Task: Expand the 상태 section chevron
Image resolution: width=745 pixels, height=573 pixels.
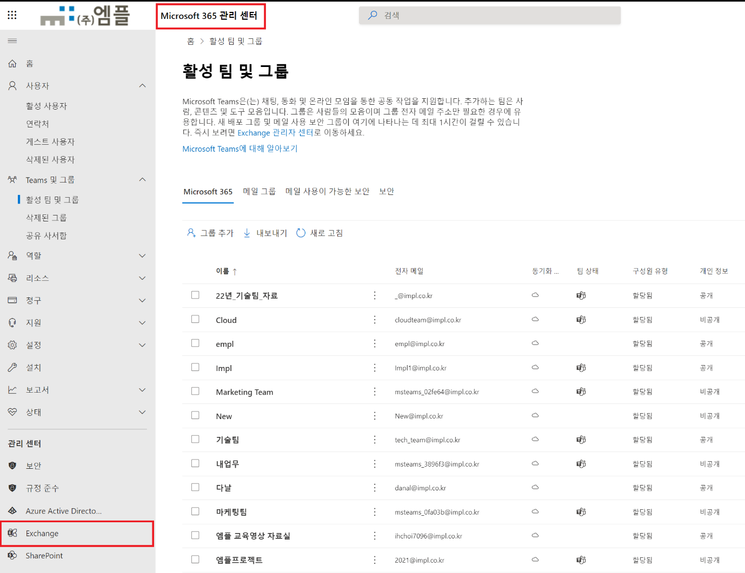Action: (x=142, y=413)
